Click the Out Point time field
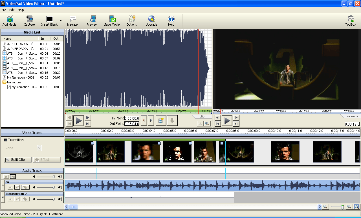This screenshot has width=361, height=218. click(132, 124)
